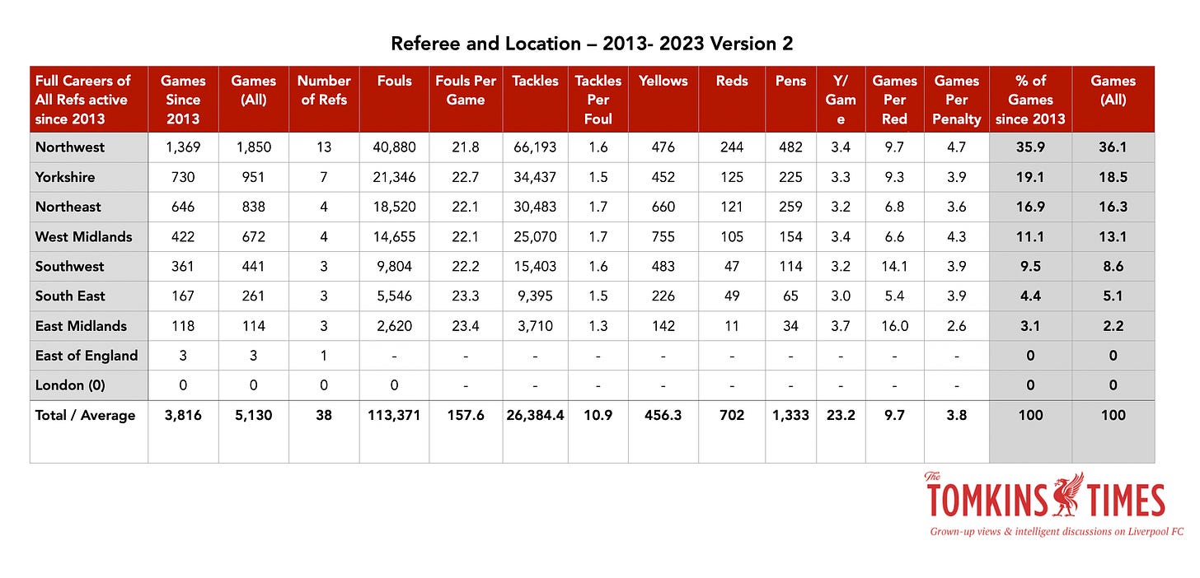1200x578 pixels.
Task: Click the South East fouls value 5,546
Action: (394, 296)
